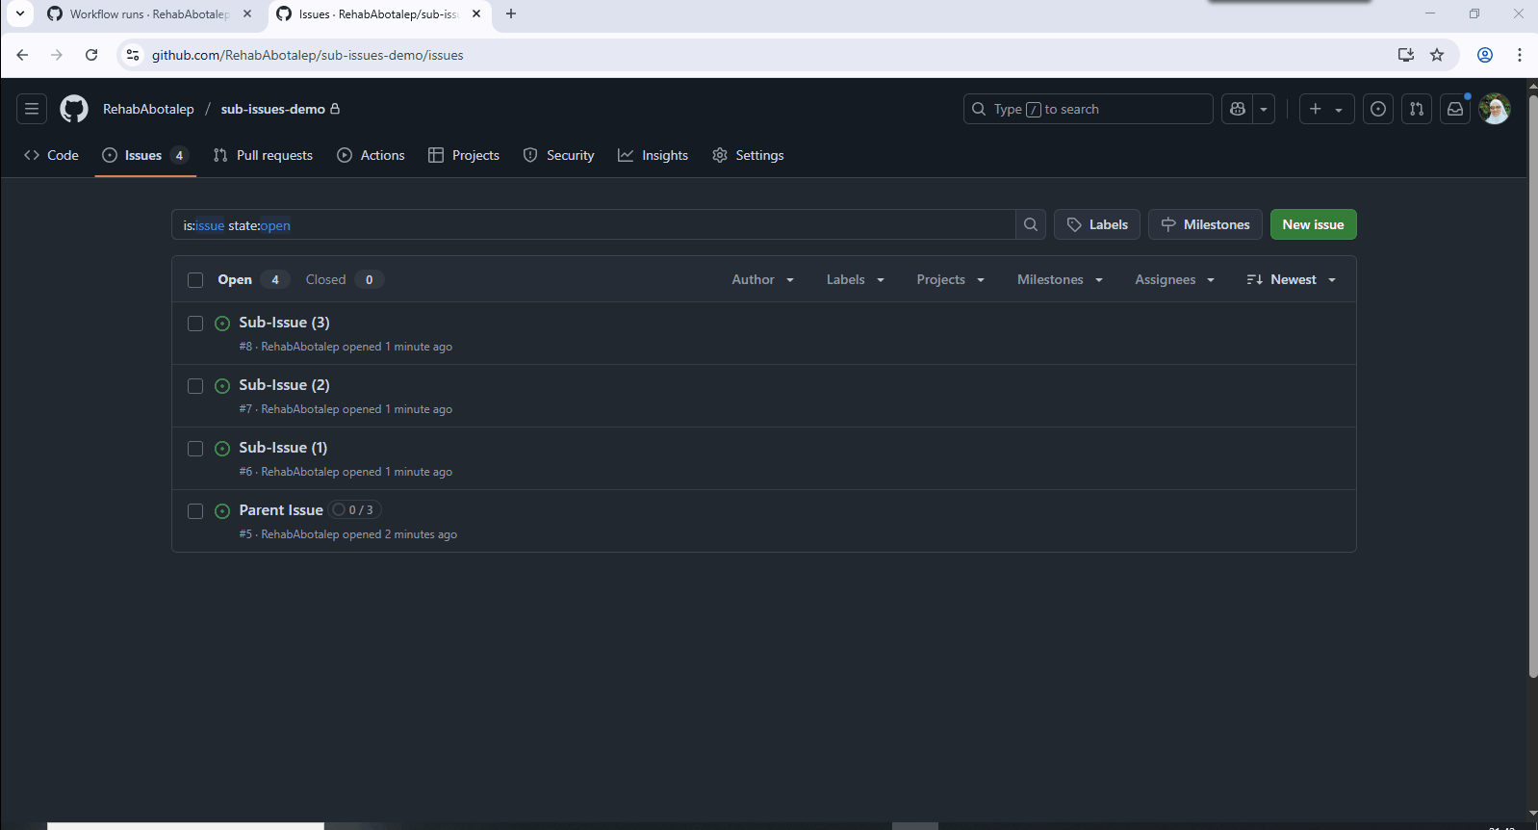This screenshot has width=1538, height=830.
Task: Expand the Assignees filter dropdown
Action: click(1174, 279)
